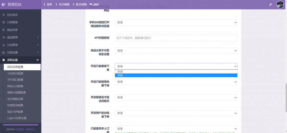
Task: Click the 管理后台 title text
Action: (x=15, y=4)
